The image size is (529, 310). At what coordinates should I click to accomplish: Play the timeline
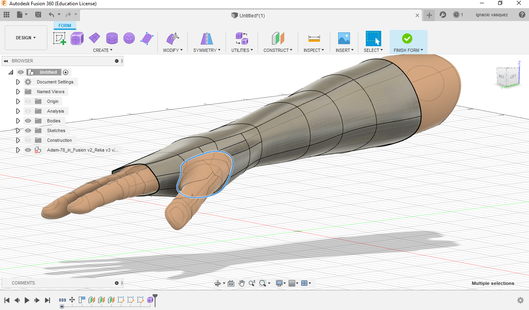point(27,300)
